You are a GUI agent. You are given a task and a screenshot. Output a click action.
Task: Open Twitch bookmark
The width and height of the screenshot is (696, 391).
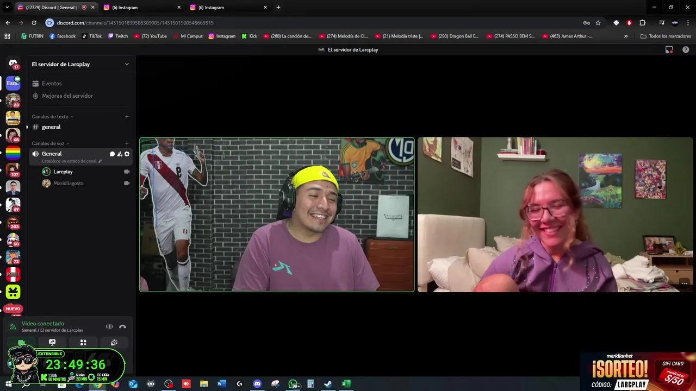click(118, 36)
